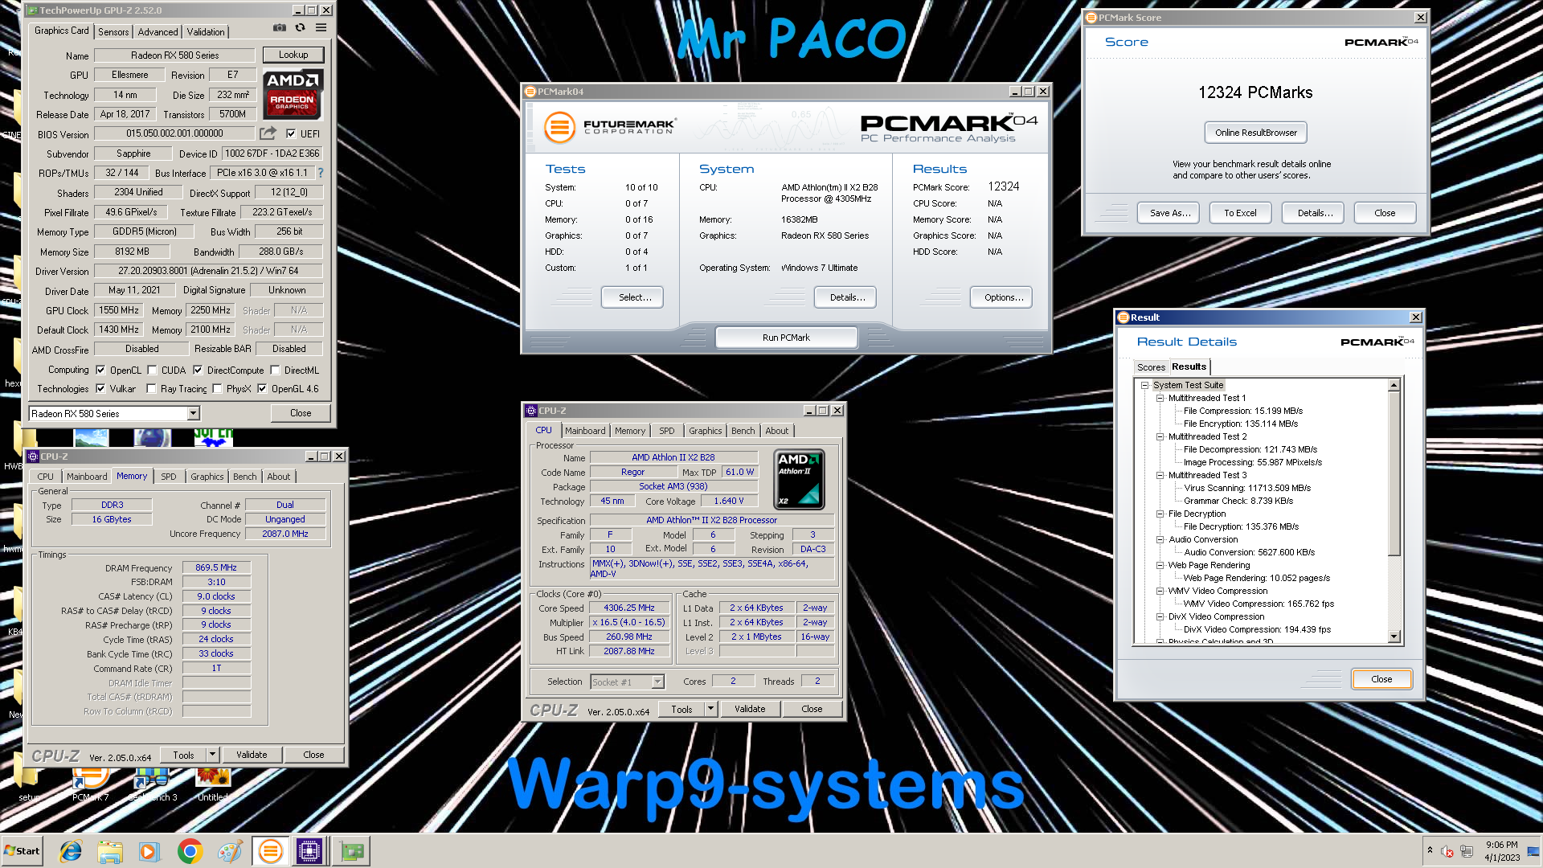Click the Start button
Image resolution: width=1543 pixels, height=868 pixels.
pyautogui.click(x=22, y=851)
